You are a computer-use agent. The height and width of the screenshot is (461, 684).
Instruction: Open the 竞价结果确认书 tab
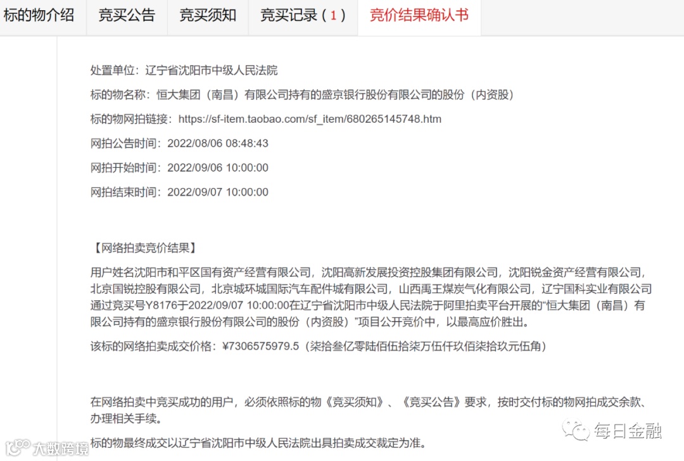pos(419,15)
